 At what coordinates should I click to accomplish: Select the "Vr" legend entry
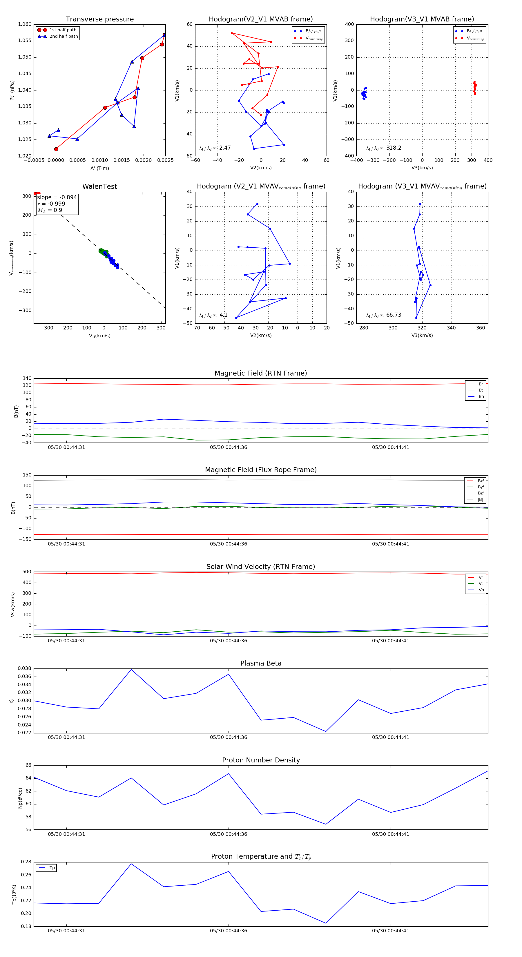tap(476, 578)
